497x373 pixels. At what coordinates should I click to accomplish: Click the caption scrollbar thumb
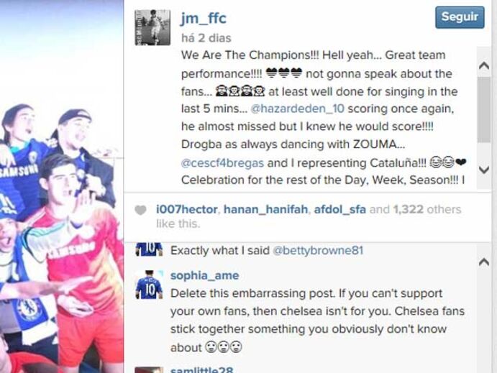coord(483,109)
